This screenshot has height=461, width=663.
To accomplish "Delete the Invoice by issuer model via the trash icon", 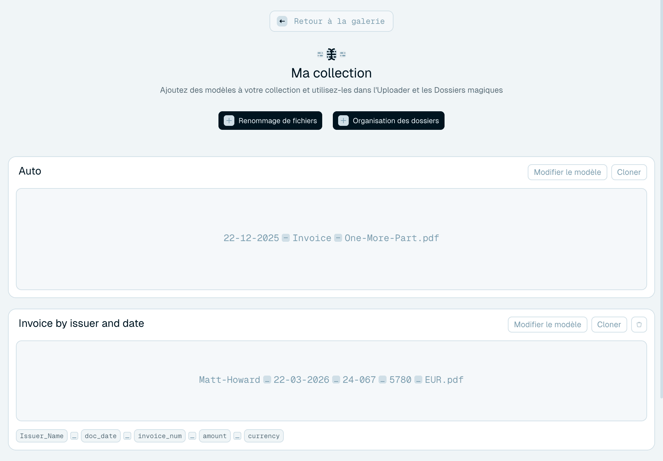I will (x=639, y=325).
